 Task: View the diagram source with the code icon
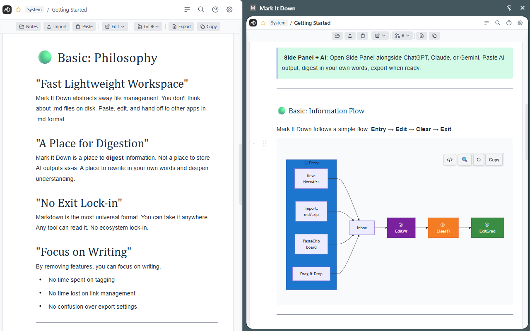[x=450, y=160]
